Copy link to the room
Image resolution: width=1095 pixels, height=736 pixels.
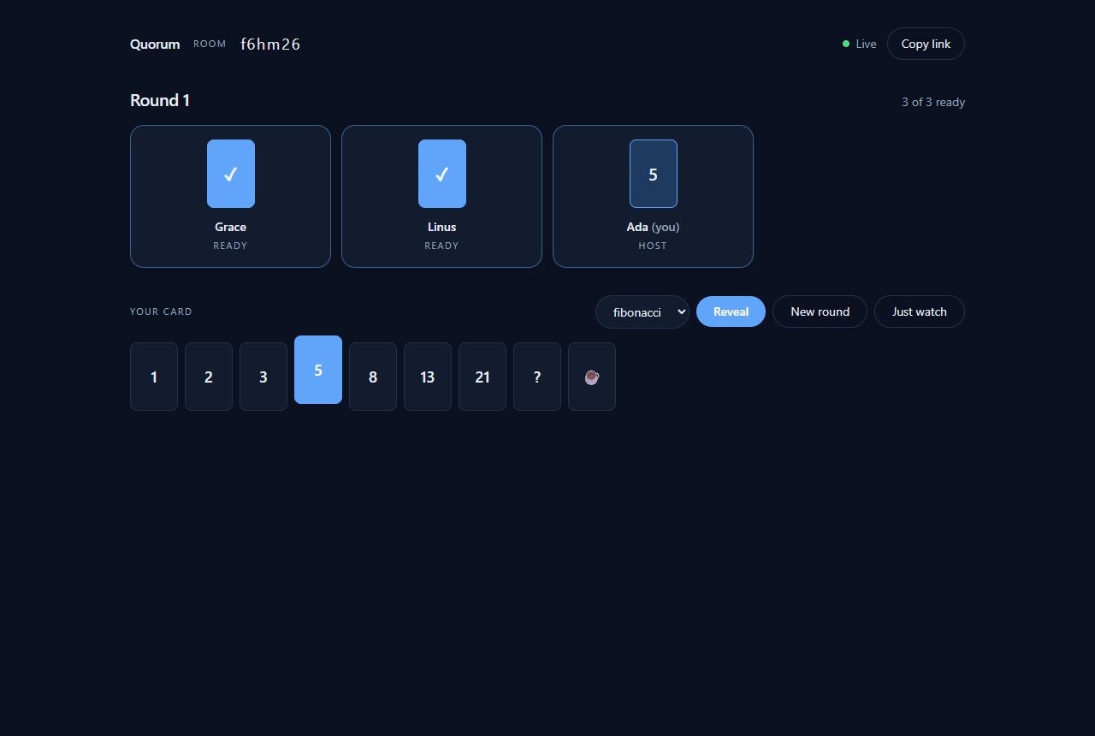926,44
